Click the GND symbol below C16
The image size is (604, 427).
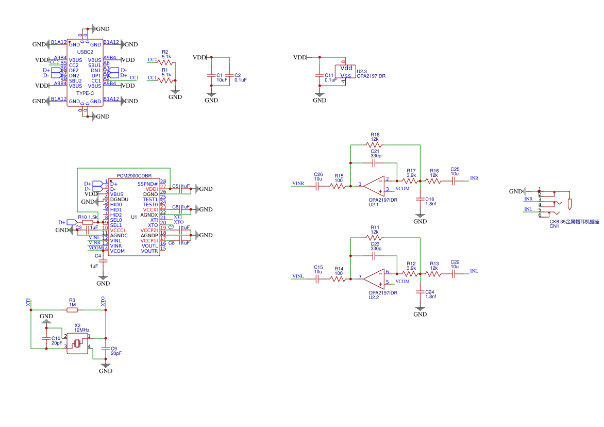pos(420,219)
